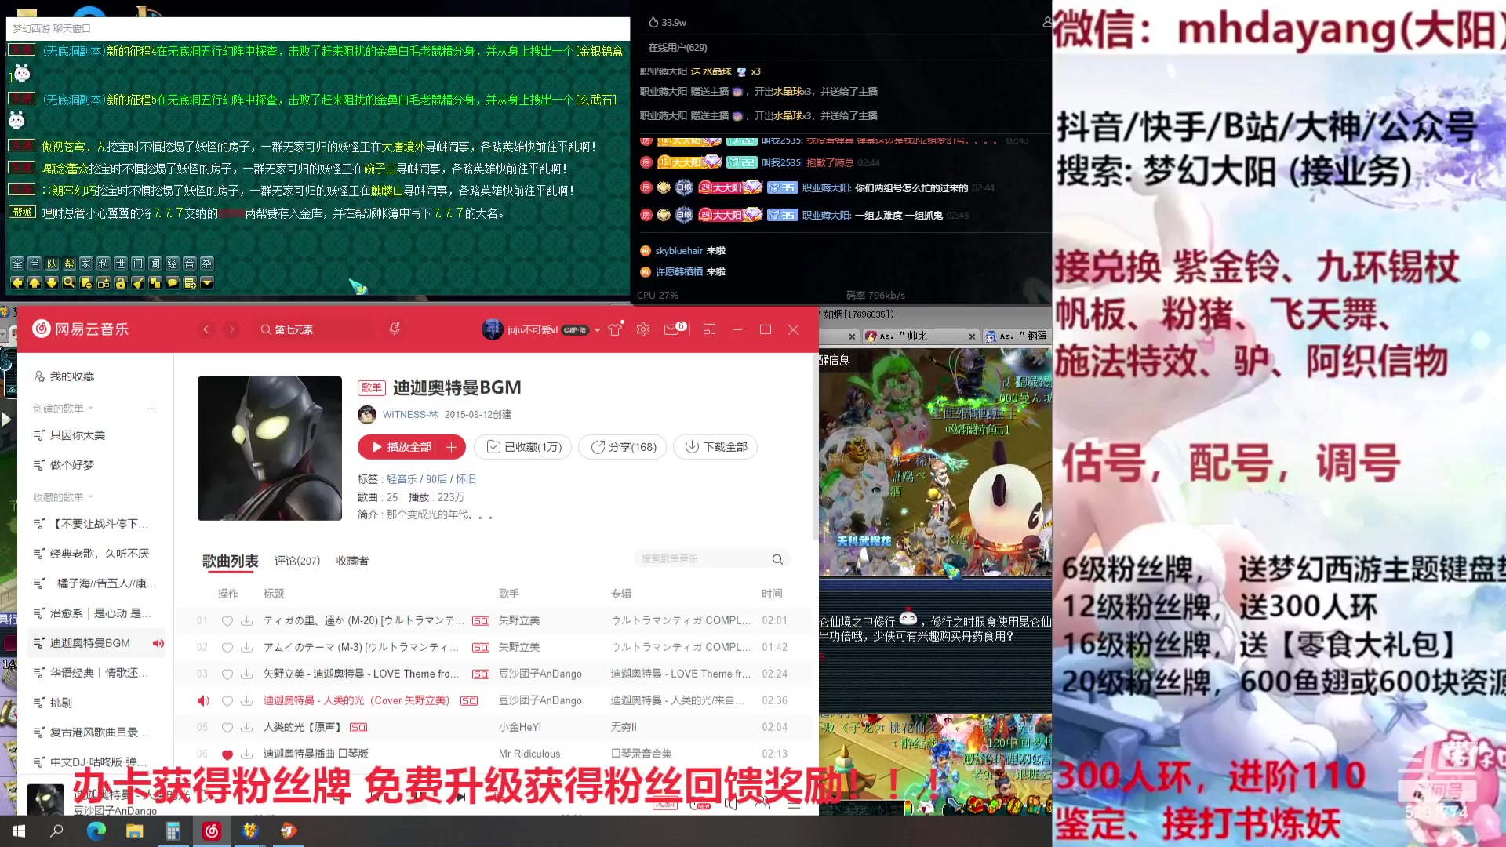Switch to the 收藏者 tab
The height and width of the screenshot is (847, 1506).
pos(352,561)
